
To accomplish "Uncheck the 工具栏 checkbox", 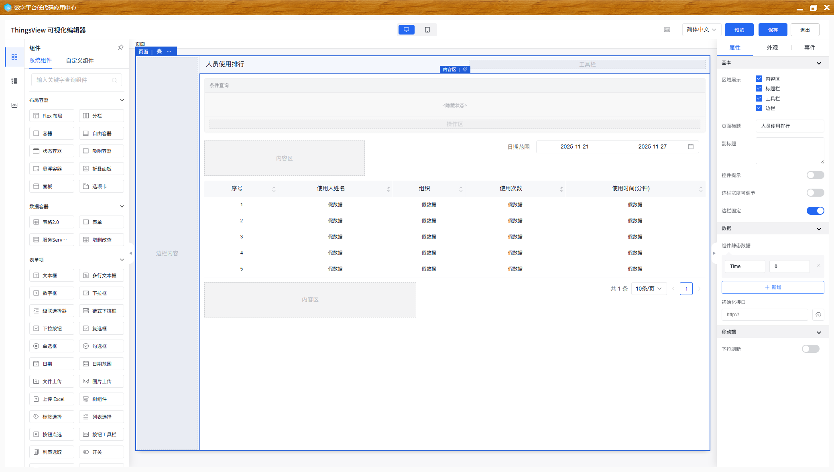I will [x=759, y=98].
